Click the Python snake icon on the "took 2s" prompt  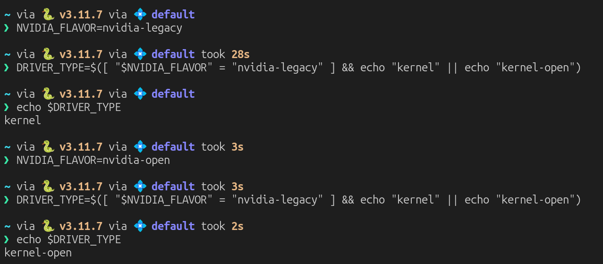[47, 226]
